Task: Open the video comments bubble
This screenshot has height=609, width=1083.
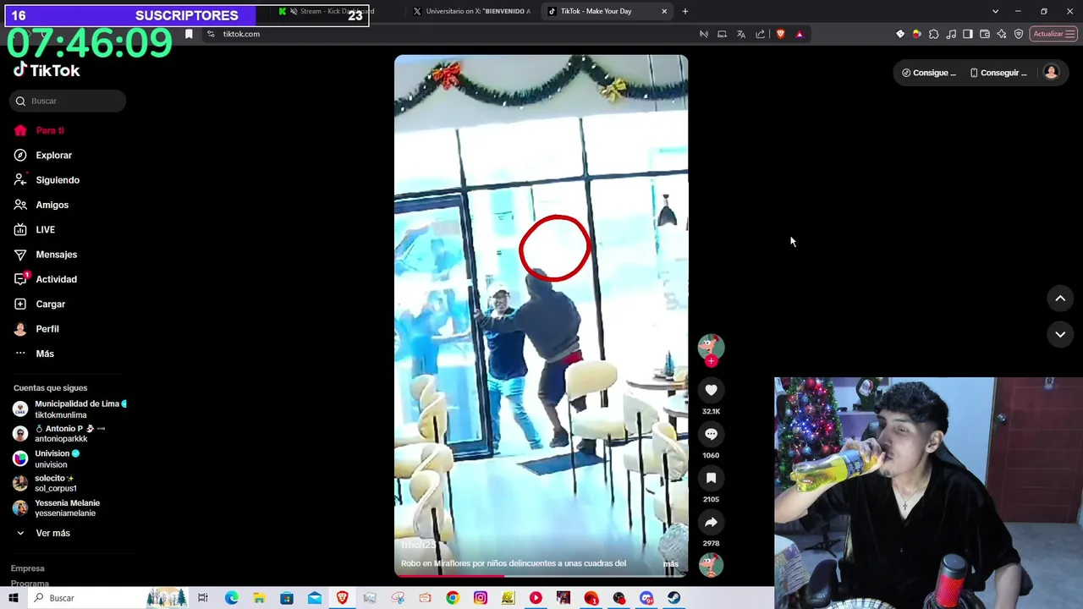Action: click(x=711, y=434)
